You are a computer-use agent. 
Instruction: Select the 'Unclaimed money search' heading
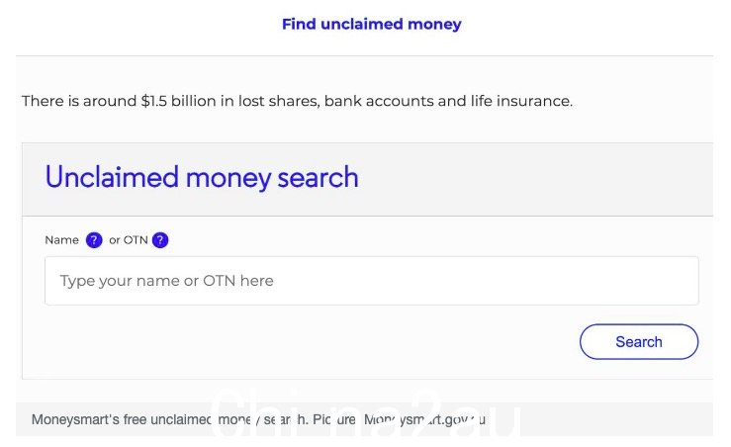(202, 177)
